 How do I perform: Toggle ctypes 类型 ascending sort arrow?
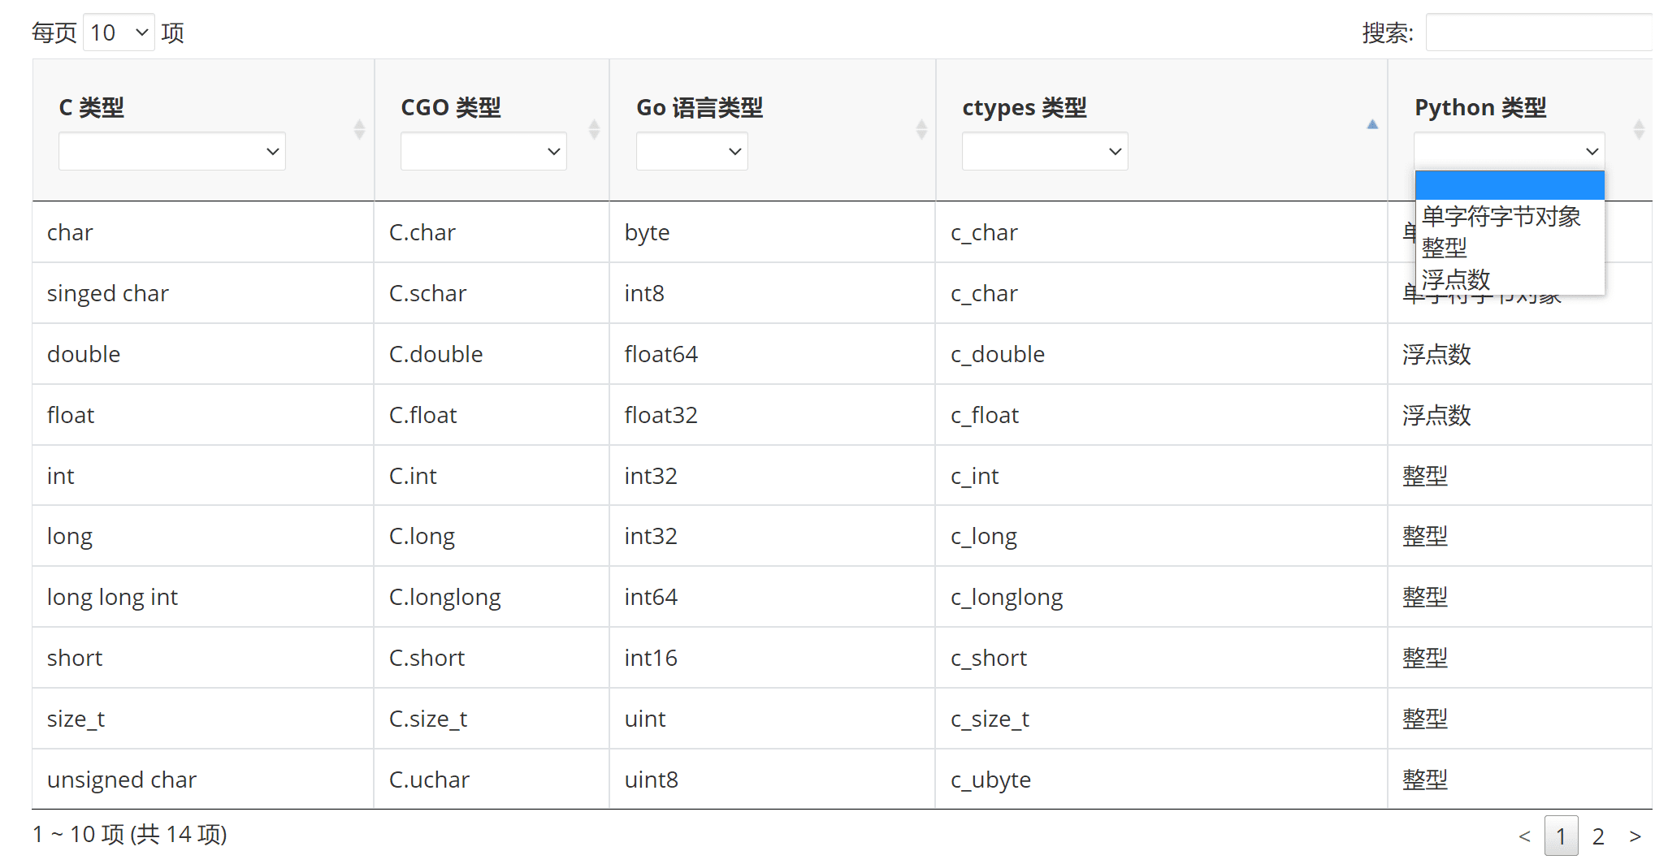point(1372,124)
